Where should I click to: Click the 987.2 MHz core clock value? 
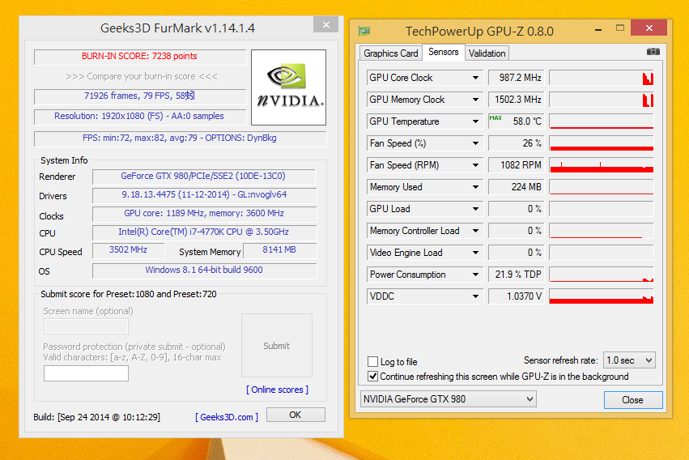[517, 78]
